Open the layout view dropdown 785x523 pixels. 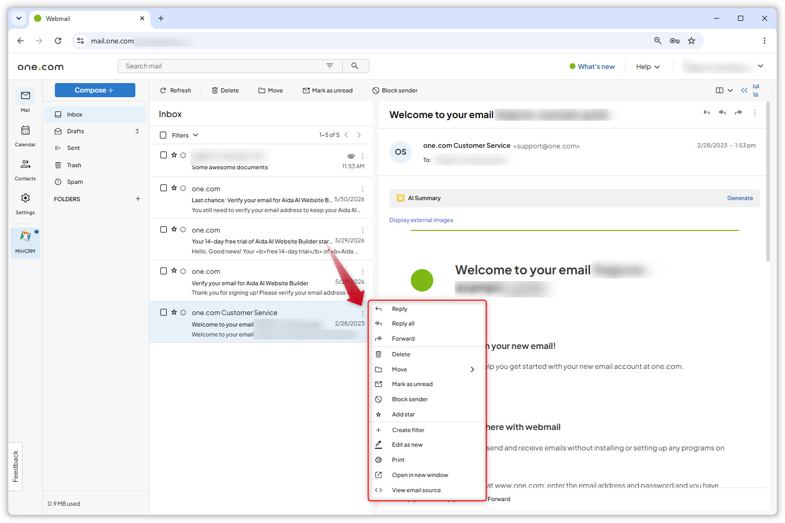(724, 90)
